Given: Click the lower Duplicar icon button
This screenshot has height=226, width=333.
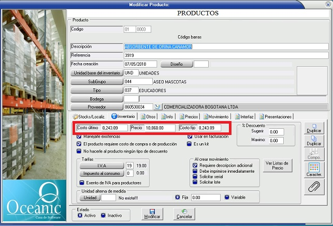Looking at the screenshot, I should 314,140.
